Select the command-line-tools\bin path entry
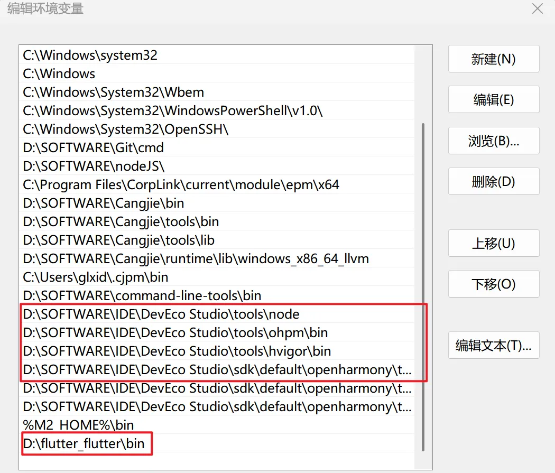The width and height of the screenshot is (555, 473). 217,296
